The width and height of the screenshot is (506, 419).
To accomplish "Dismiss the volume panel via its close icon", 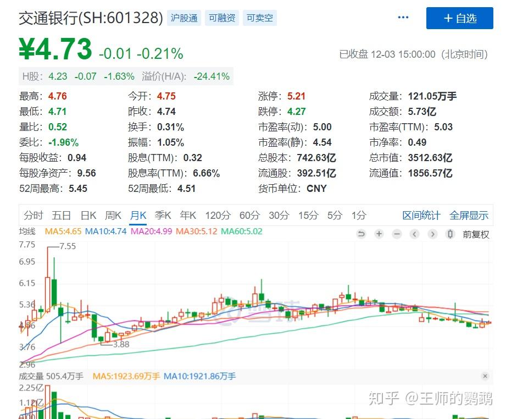I will [485, 376].
